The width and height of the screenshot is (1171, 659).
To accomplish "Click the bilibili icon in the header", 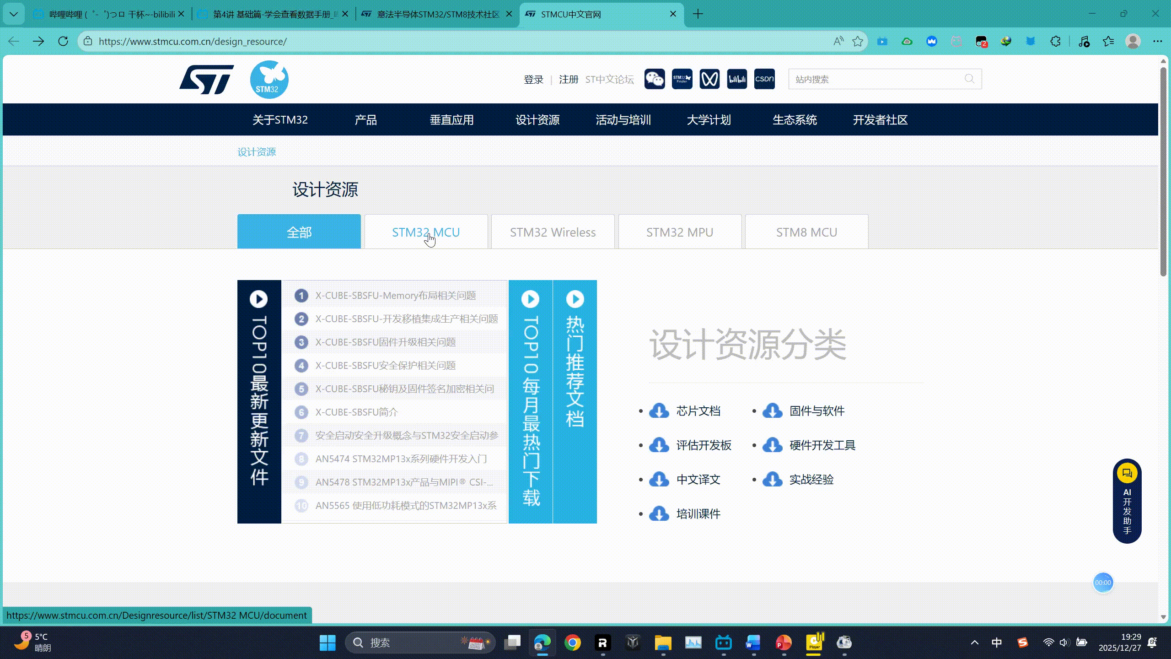I will click(737, 79).
